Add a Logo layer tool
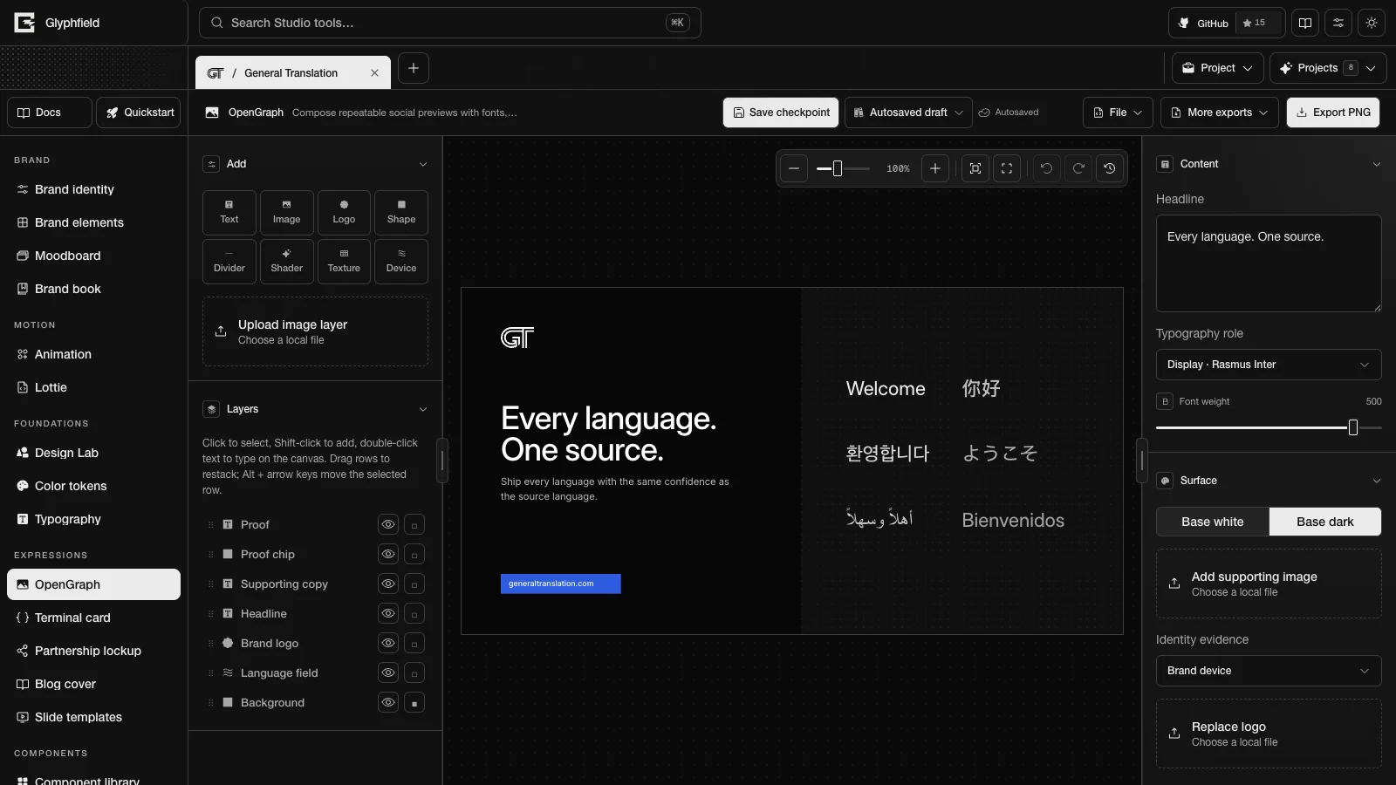The width and height of the screenshot is (1396, 785). pos(344,213)
